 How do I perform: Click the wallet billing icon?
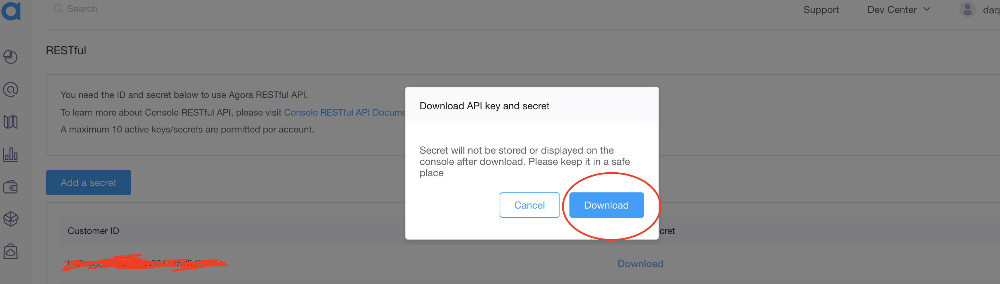click(x=11, y=187)
